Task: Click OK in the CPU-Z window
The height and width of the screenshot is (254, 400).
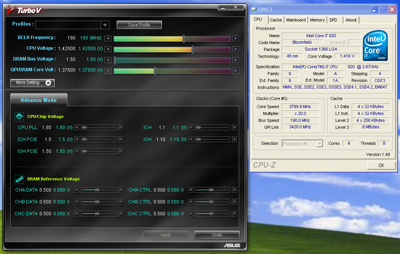Action: [x=381, y=166]
